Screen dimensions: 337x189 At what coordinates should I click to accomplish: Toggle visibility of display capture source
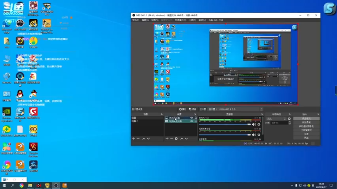[192, 118]
